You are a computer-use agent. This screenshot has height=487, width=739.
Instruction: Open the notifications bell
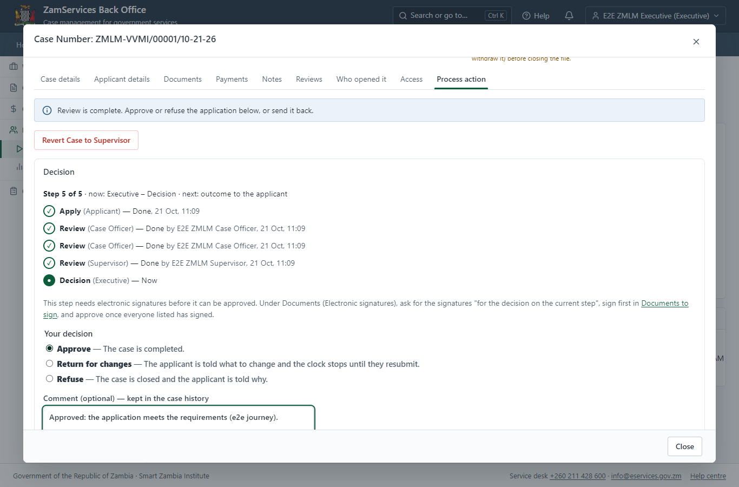pos(569,16)
